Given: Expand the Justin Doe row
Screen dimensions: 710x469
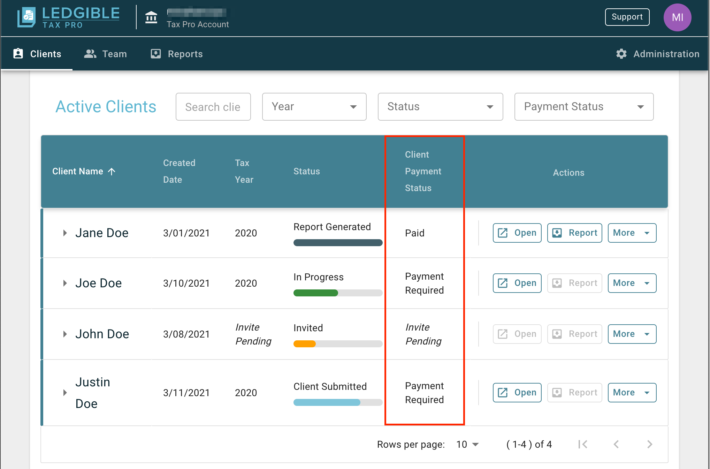Looking at the screenshot, I should pos(65,393).
